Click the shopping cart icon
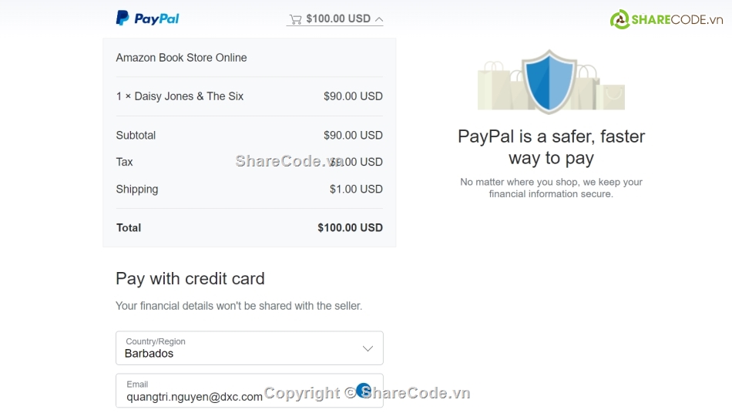The image size is (732, 413). pos(295,19)
